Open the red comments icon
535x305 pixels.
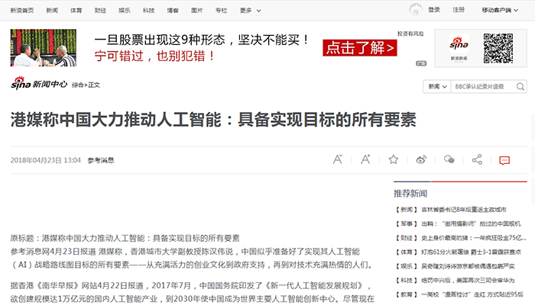504,160
